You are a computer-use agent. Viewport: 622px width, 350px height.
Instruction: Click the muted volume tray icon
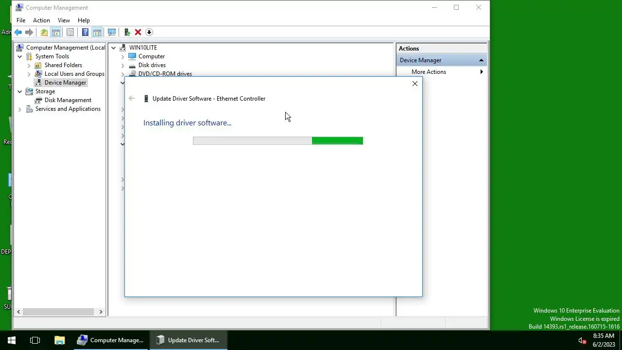point(582,340)
